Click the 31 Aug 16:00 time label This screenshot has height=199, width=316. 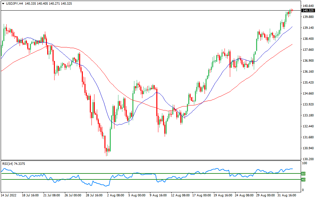[287, 195]
